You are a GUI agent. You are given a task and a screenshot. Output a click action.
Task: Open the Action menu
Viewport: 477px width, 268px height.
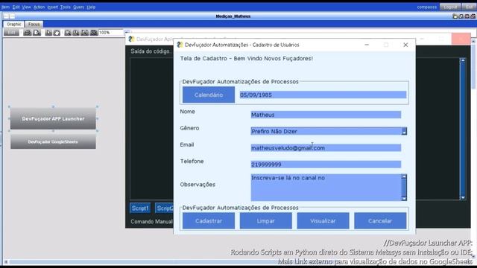(39, 7)
